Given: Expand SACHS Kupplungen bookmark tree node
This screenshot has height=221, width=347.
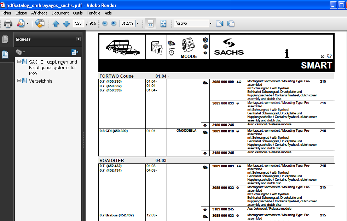Looking at the screenshot, I should [19, 61].
